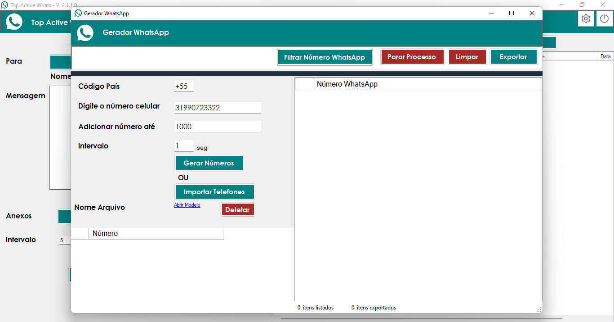Viewport: 614px width, 322px height.
Task: Click the horizontal scrollbar in back window
Action: click(422, 319)
